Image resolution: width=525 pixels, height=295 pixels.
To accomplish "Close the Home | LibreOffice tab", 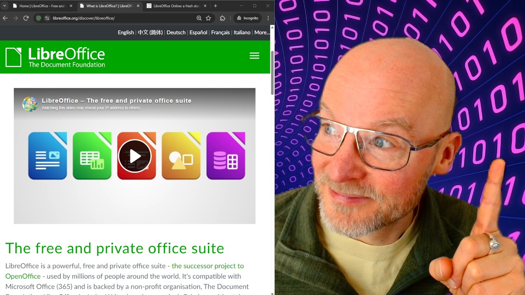I will [71, 6].
